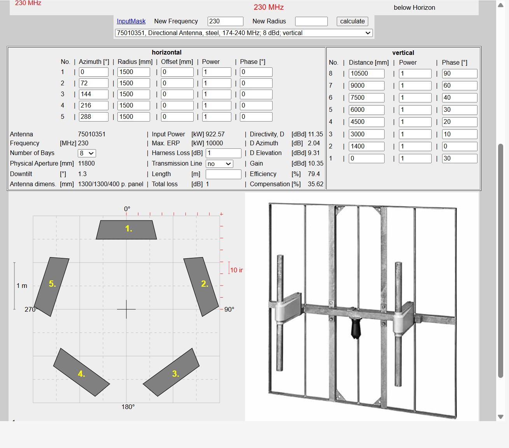This screenshot has height=448, width=509.
Task: Edit Radius field in horizontal row 5
Action: [x=134, y=117]
